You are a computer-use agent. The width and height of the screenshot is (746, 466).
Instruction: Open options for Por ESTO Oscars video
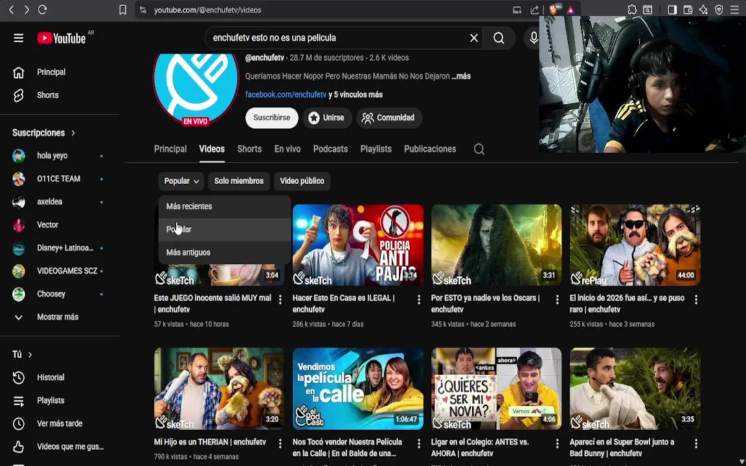(557, 300)
